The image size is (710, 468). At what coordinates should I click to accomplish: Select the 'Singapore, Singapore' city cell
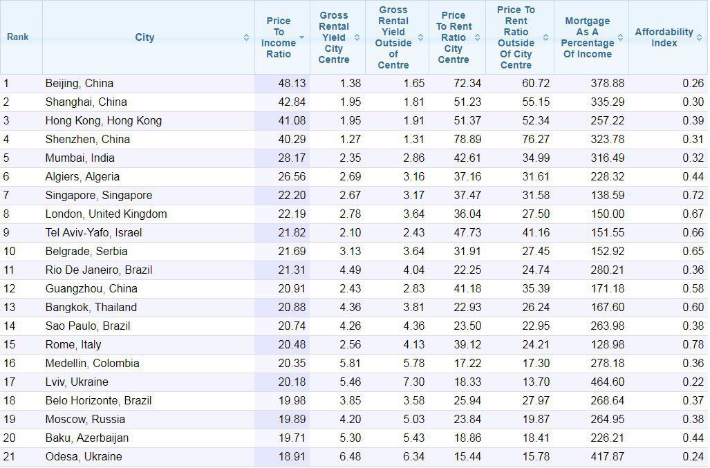pos(149,196)
